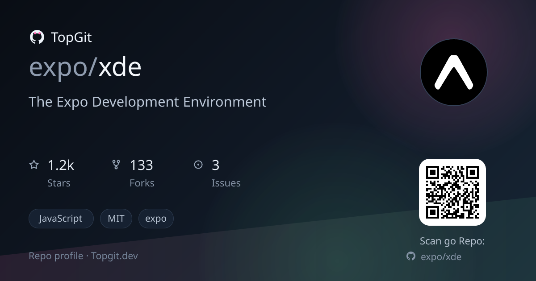Click the TopGit cat logo icon
The image size is (536, 281).
pos(37,37)
